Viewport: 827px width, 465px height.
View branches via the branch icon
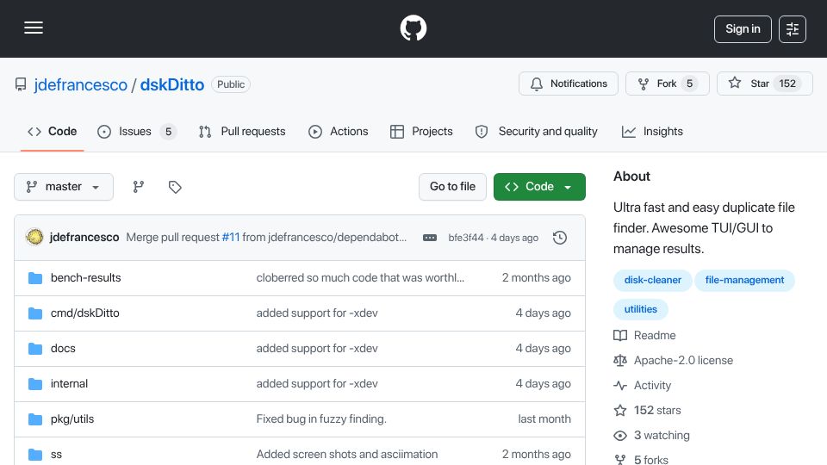click(138, 187)
